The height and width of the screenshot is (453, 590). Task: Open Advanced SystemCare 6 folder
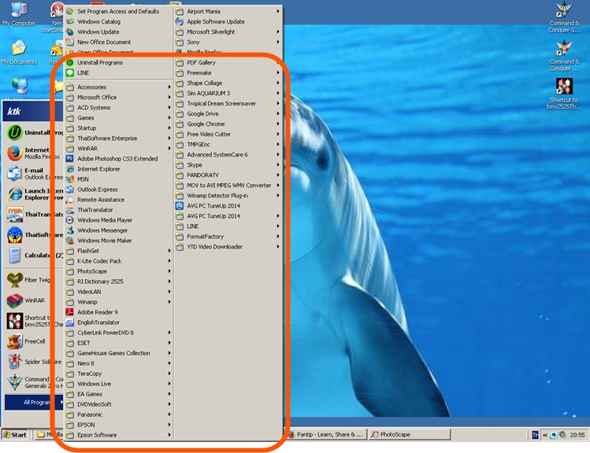pos(228,155)
